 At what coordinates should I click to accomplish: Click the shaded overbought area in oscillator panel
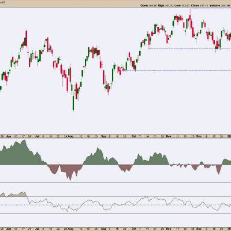pyautogui.click(x=13, y=195)
